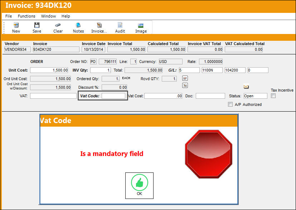Click the envelope icon above Status
This screenshot has width=296, height=210.
pyautogui.click(x=246, y=87)
